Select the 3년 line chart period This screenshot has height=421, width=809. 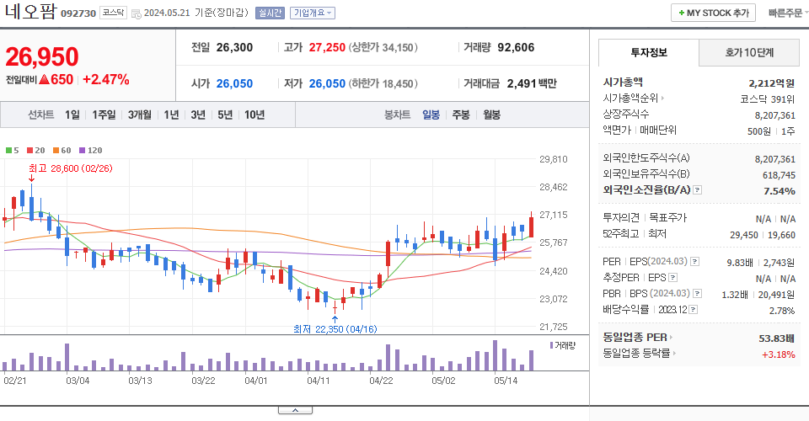pyautogui.click(x=198, y=115)
